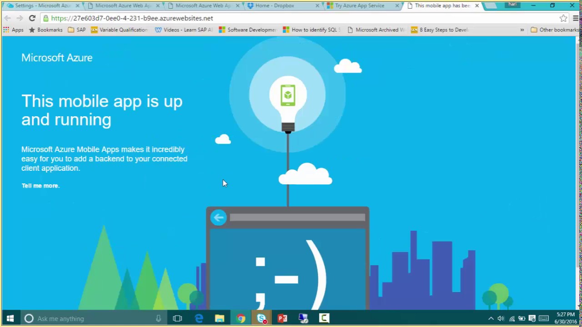Open the touch keyboard tray icon

[543, 318]
